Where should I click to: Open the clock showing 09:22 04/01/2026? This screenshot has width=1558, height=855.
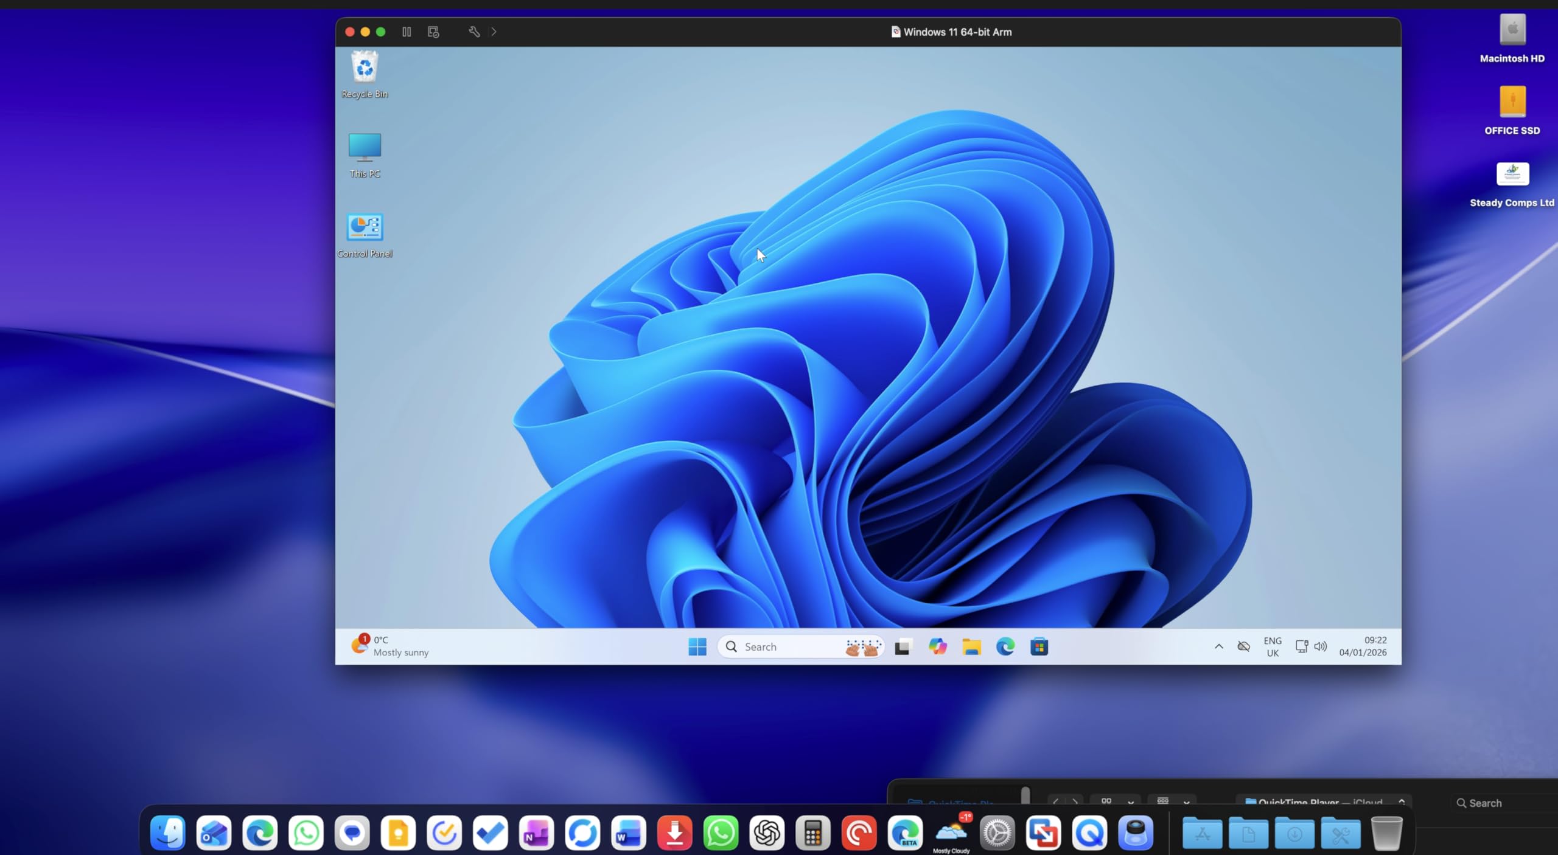click(x=1363, y=646)
